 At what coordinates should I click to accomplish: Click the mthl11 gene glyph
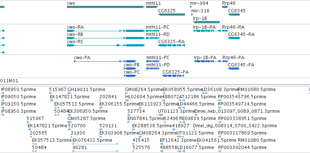152,7
